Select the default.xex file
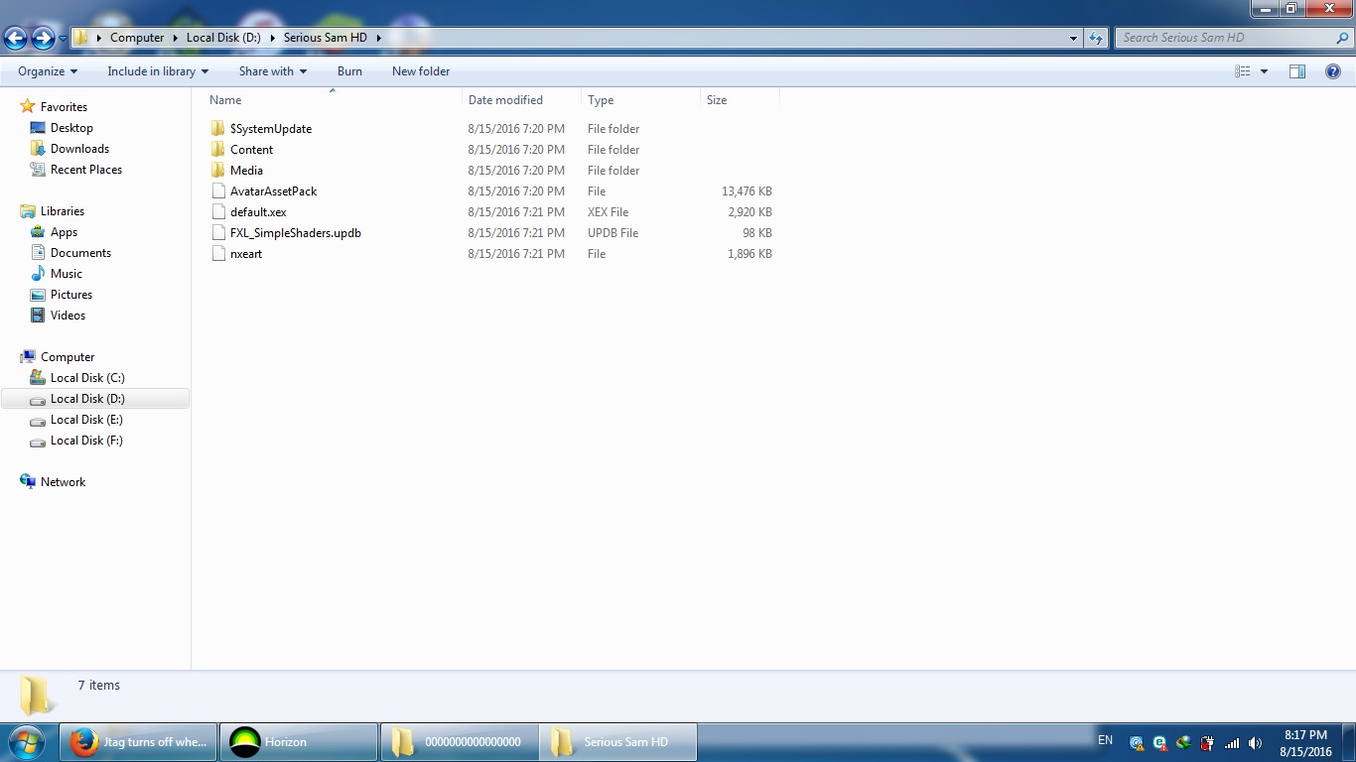This screenshot has height=762, width=1356. (x=258, y=212)
